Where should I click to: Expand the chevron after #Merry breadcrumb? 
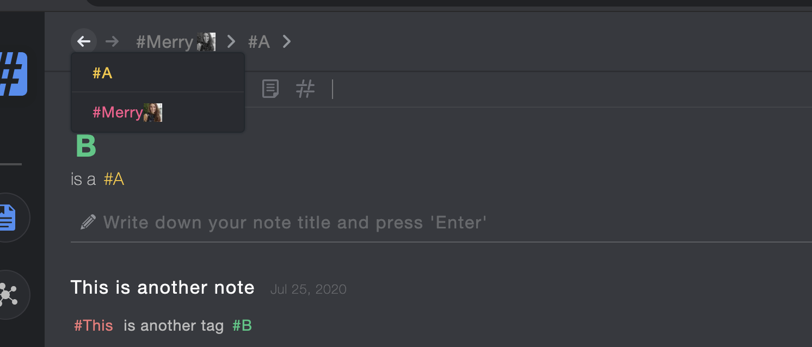[231, 41]
